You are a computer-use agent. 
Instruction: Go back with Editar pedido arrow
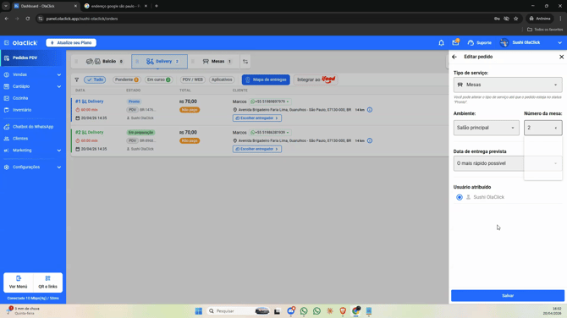pyautogui.click(x=454, y=57)
